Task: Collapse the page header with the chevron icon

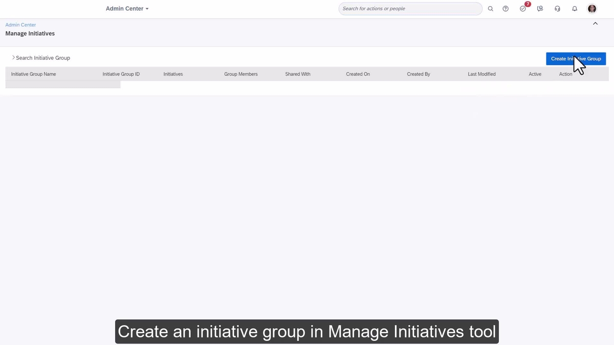Action: pos(595,23)
